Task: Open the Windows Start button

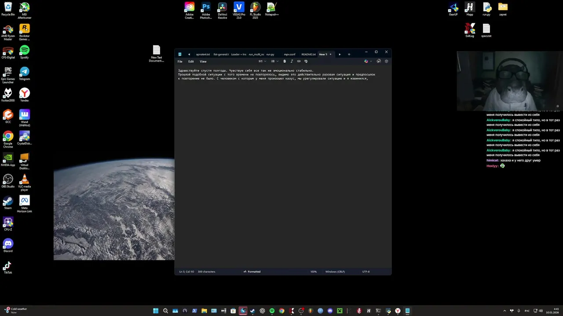Action: (x=156, y=311)
